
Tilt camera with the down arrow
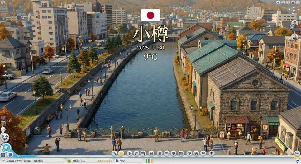tap(294, 11)
